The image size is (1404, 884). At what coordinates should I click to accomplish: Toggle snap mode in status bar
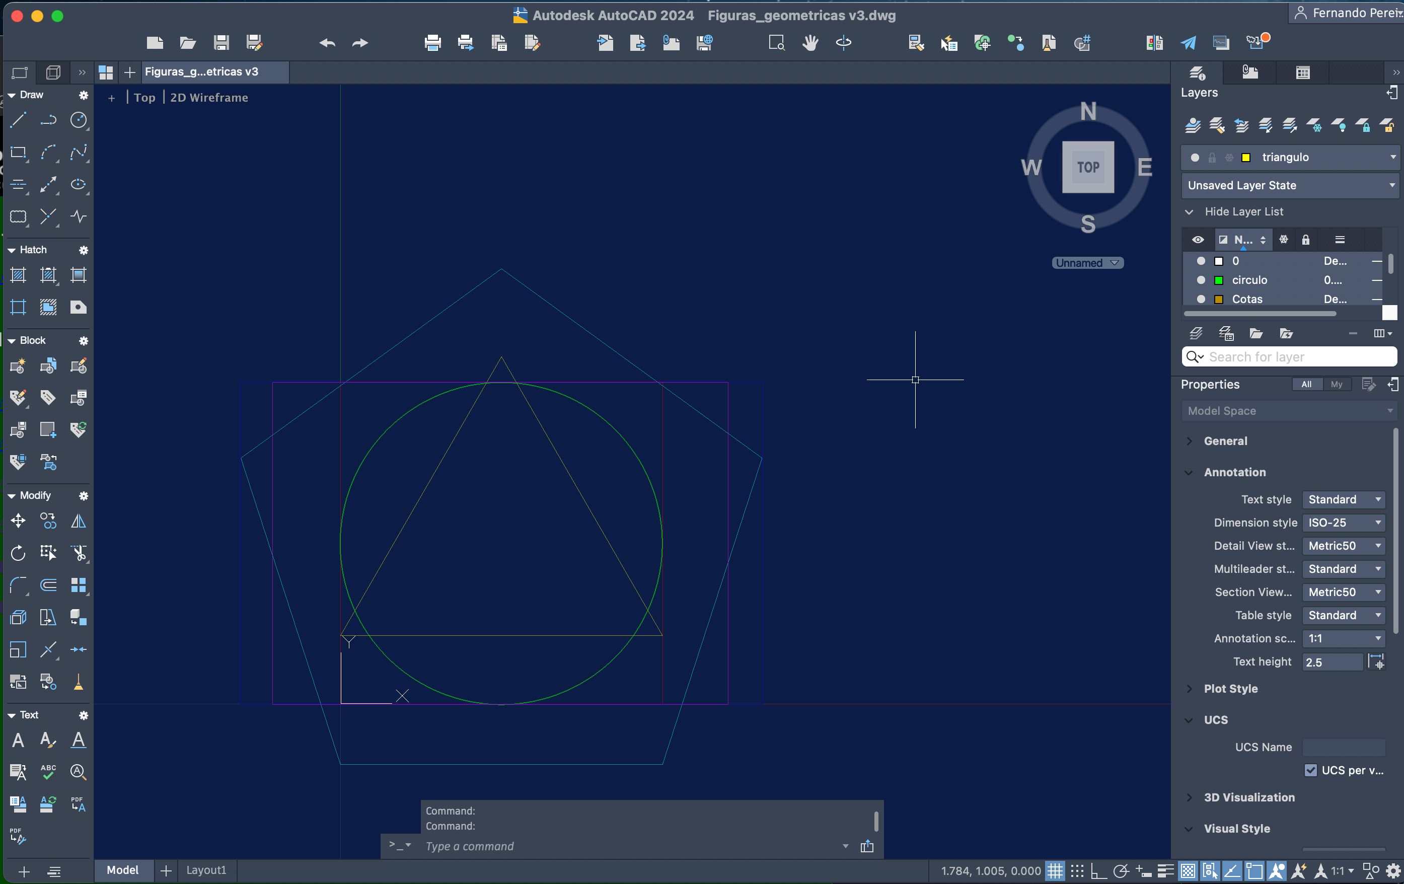(1077, 871)
